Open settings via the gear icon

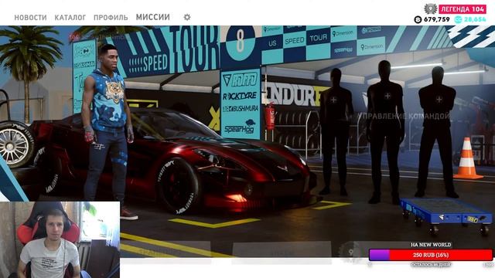click(x=187, y=17)
